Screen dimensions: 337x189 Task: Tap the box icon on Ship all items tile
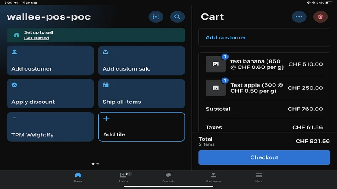106,85
